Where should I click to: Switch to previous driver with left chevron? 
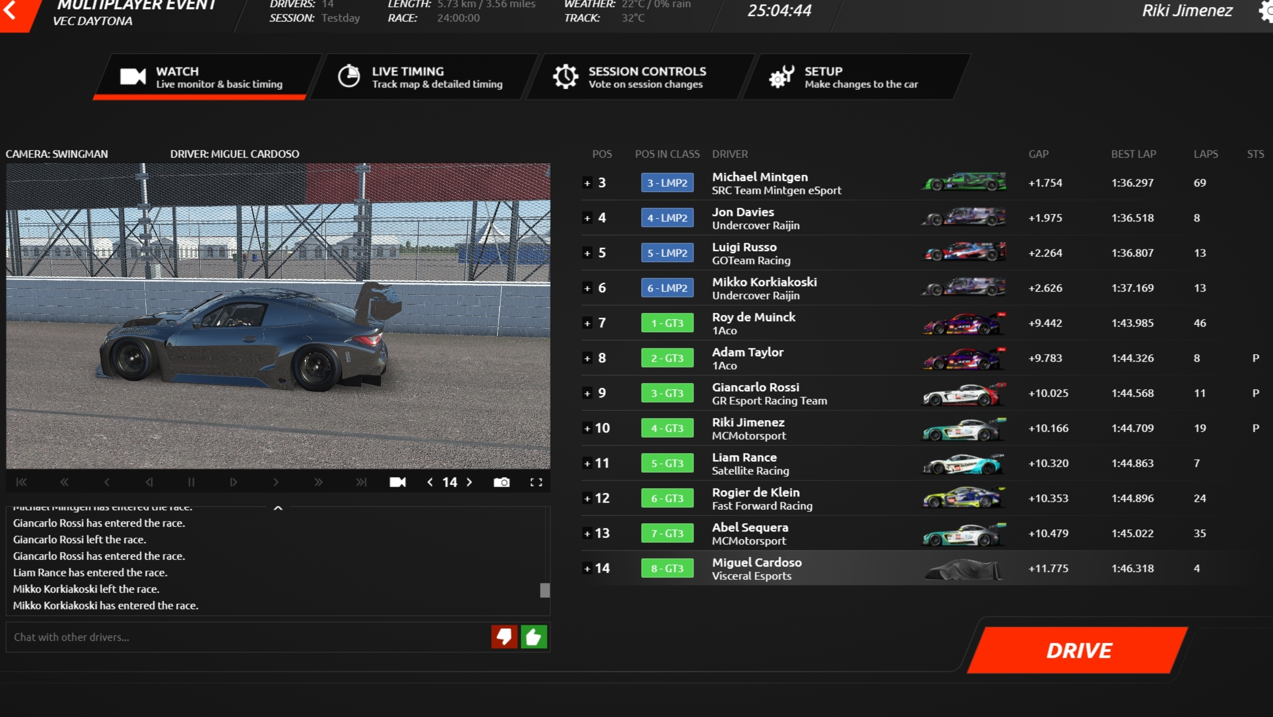(430, 482)
